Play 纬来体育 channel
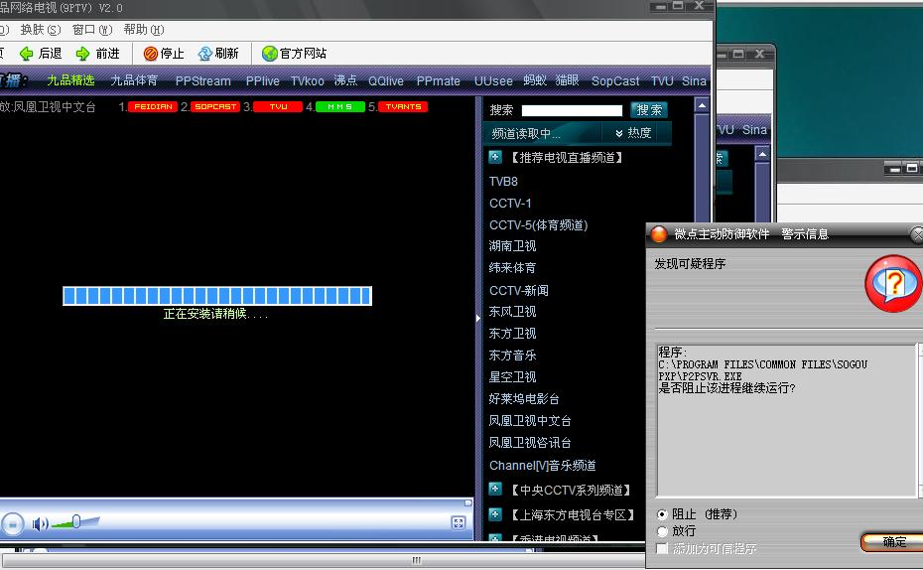 click(x=513, y=268)
